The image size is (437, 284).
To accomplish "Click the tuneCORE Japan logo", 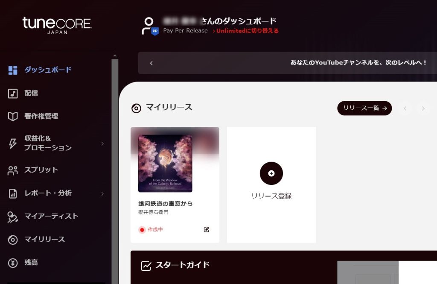I will [57, 25].
